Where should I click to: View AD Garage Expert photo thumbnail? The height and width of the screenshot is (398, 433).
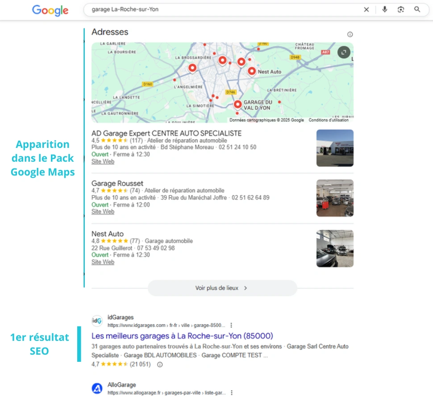click(335, 148)
